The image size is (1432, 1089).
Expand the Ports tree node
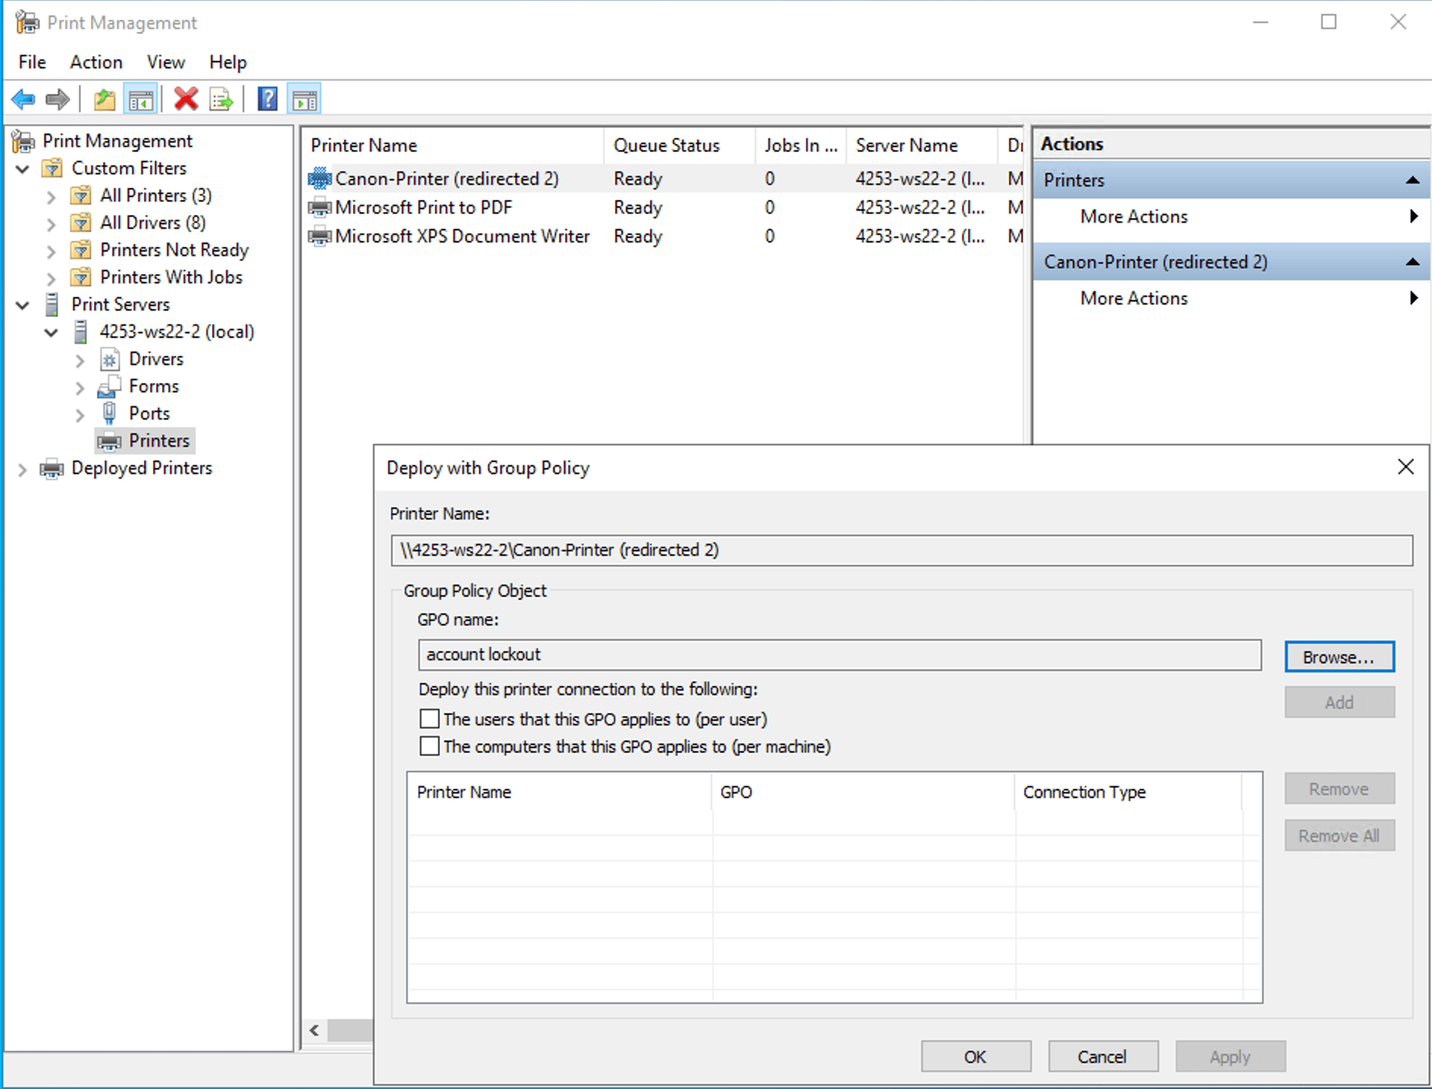[x=80, y=413]
